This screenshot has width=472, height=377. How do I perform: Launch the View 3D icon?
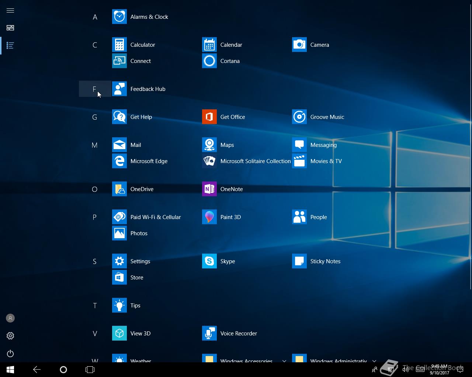tap(119, 334)
